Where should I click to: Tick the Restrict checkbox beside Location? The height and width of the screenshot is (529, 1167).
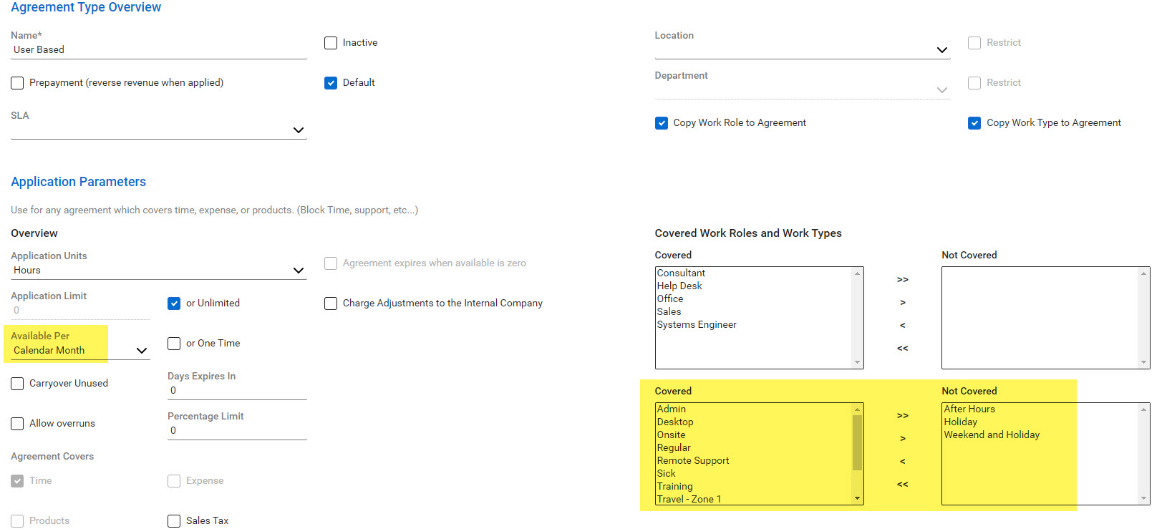pyautogui.click(x=974, y=43)
